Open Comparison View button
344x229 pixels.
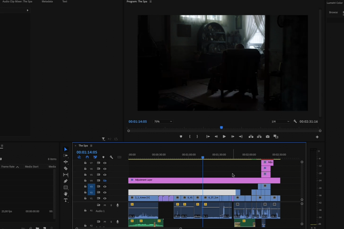click(x=276, y=136)
